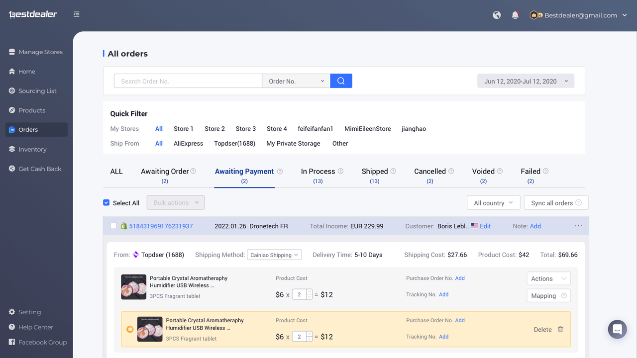This screenshot has height=358, width=637.
Task: Focus the Search Order No. field
Action: [188, 81]
